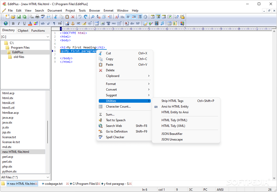
Task: Click the Find magnifier icon in toolbar
Action: [x=93, y=17]
